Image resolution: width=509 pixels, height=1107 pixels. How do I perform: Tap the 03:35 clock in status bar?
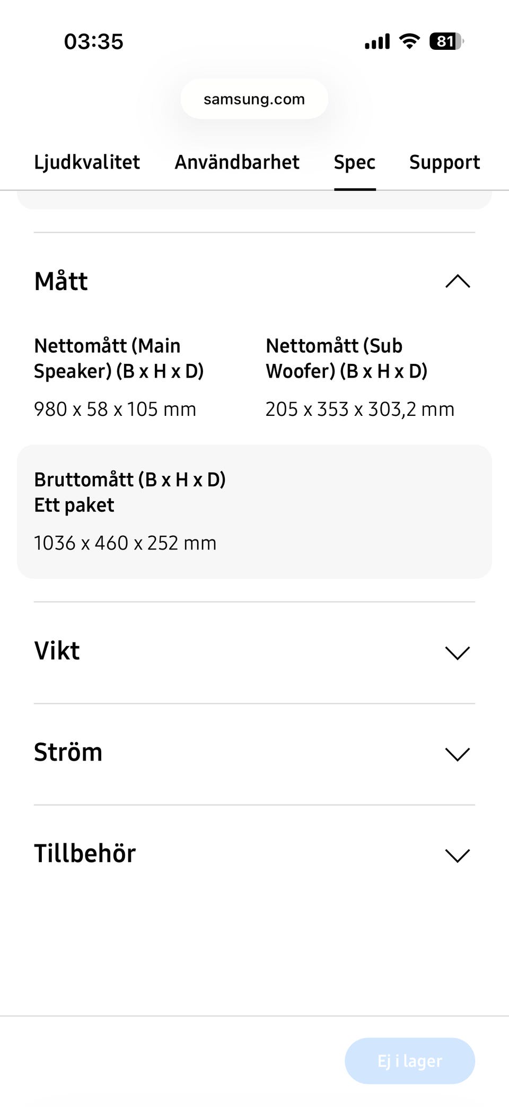click(x=94, y=41)
